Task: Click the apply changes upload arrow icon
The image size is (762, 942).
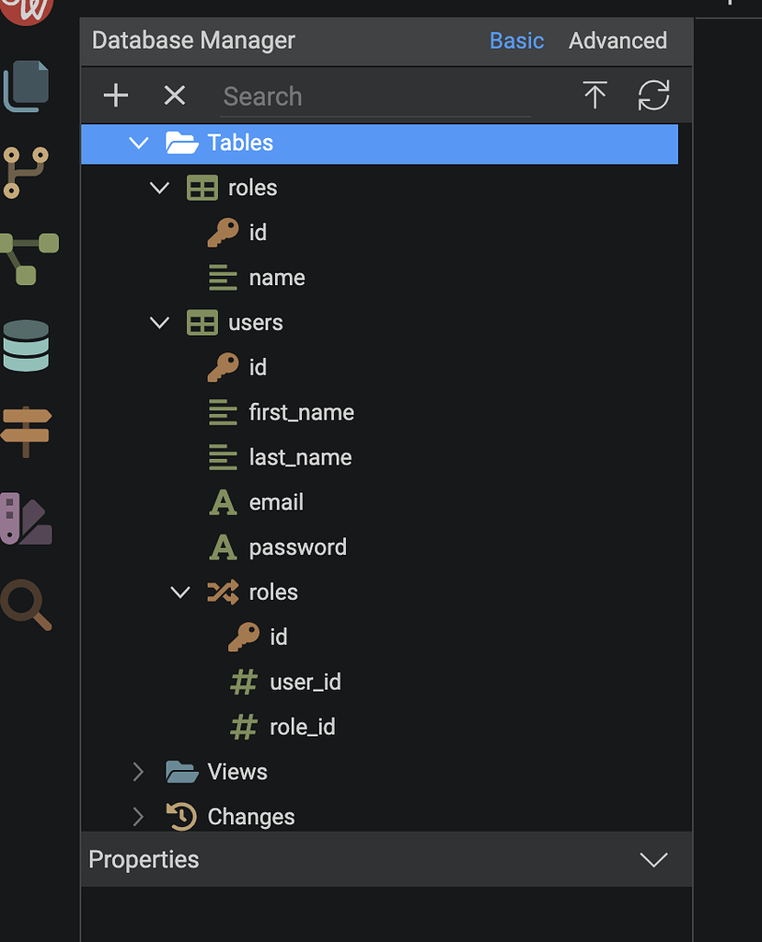Action: click(595, 96)
